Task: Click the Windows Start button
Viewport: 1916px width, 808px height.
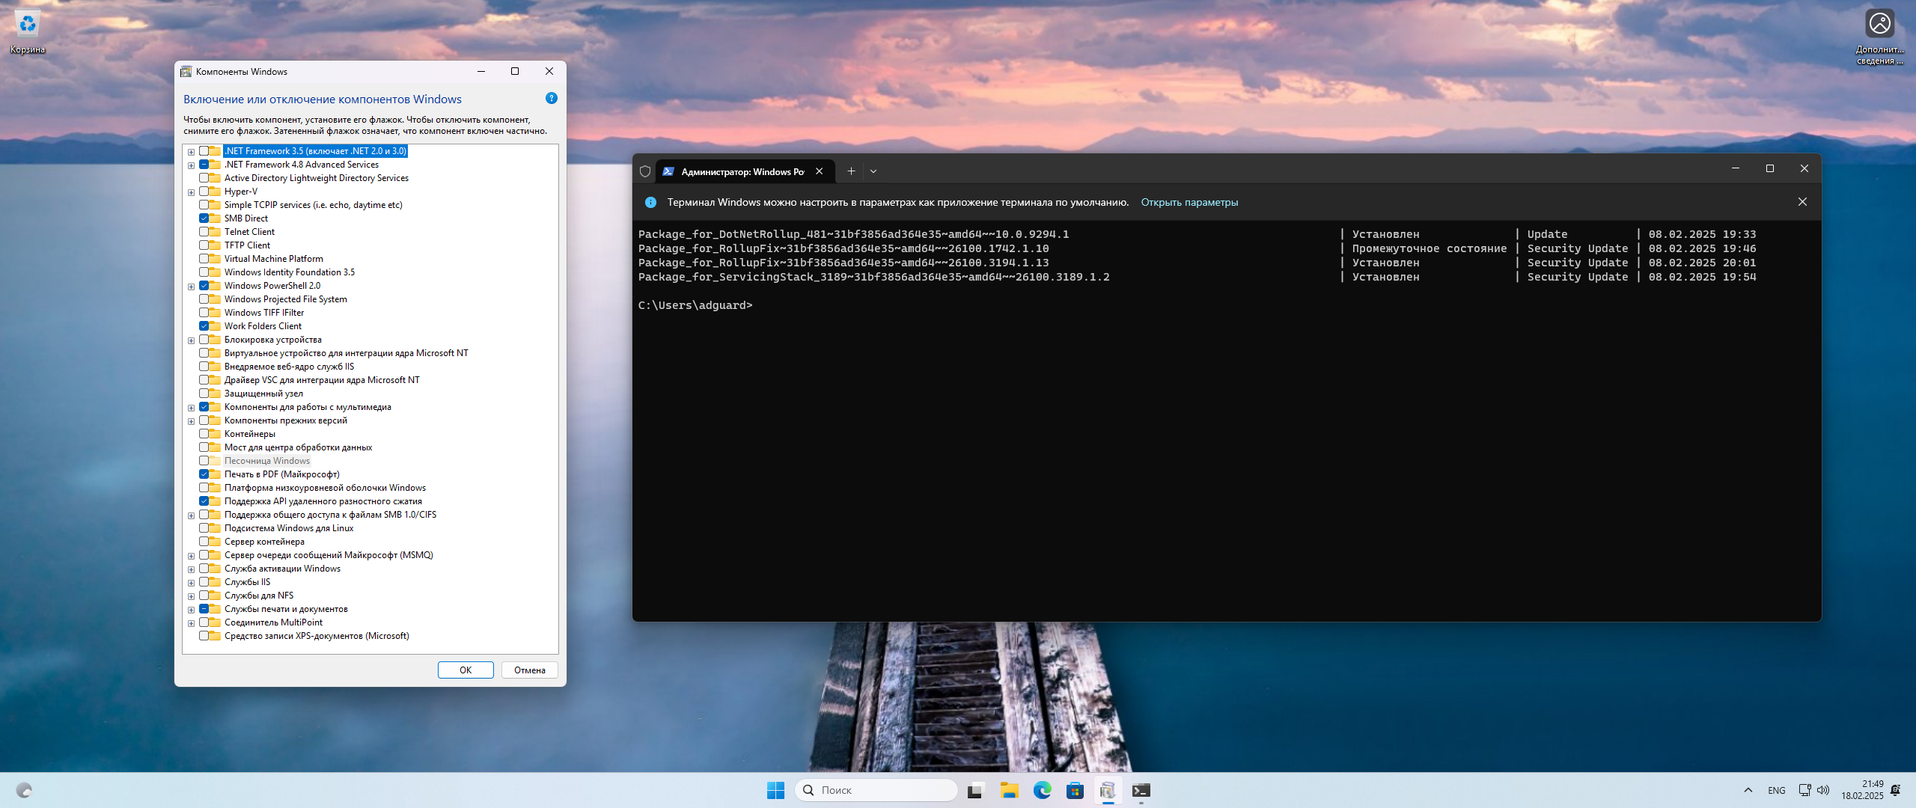Action: pyautogui.click(x=775, y=790)
